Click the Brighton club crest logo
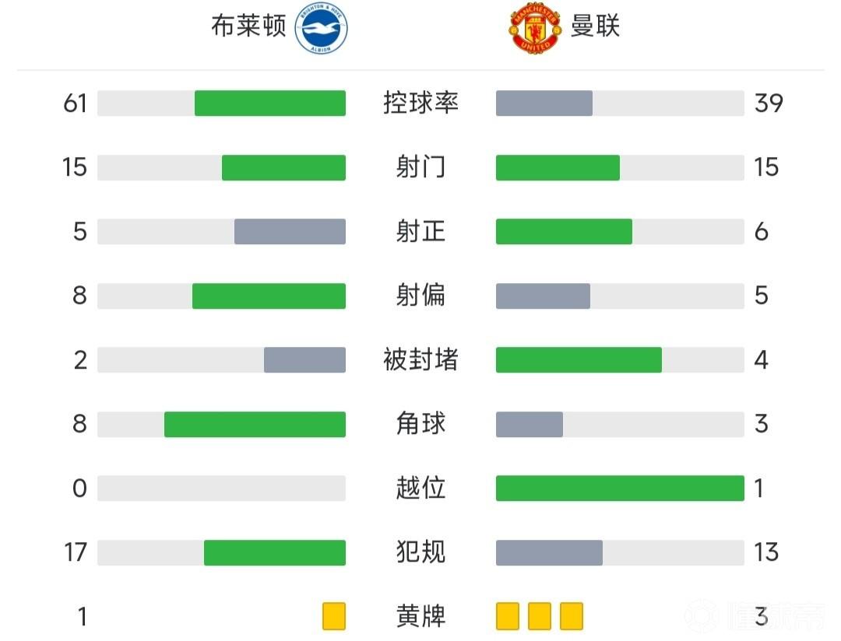This screenshot has height=641, width=841. pyautogui.click(x=321, y=29)
